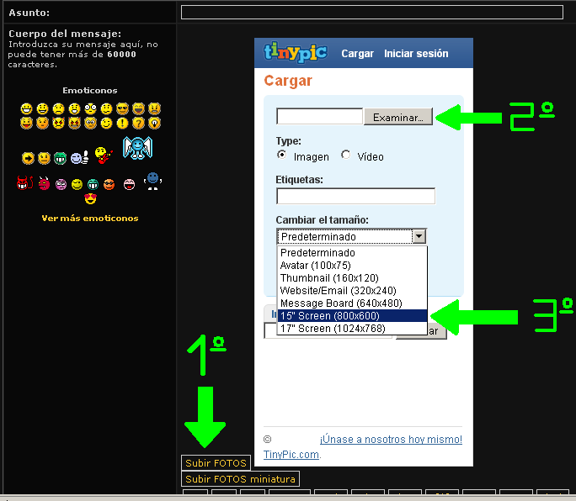Insert the question mark emoticon
The width and height of the screenshot is (576, 501).
(x=138, y=123)
